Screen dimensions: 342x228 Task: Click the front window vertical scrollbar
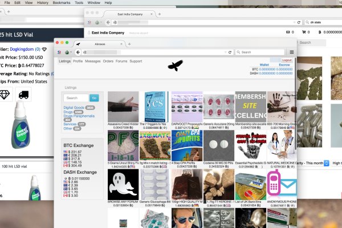click(295, 104)
